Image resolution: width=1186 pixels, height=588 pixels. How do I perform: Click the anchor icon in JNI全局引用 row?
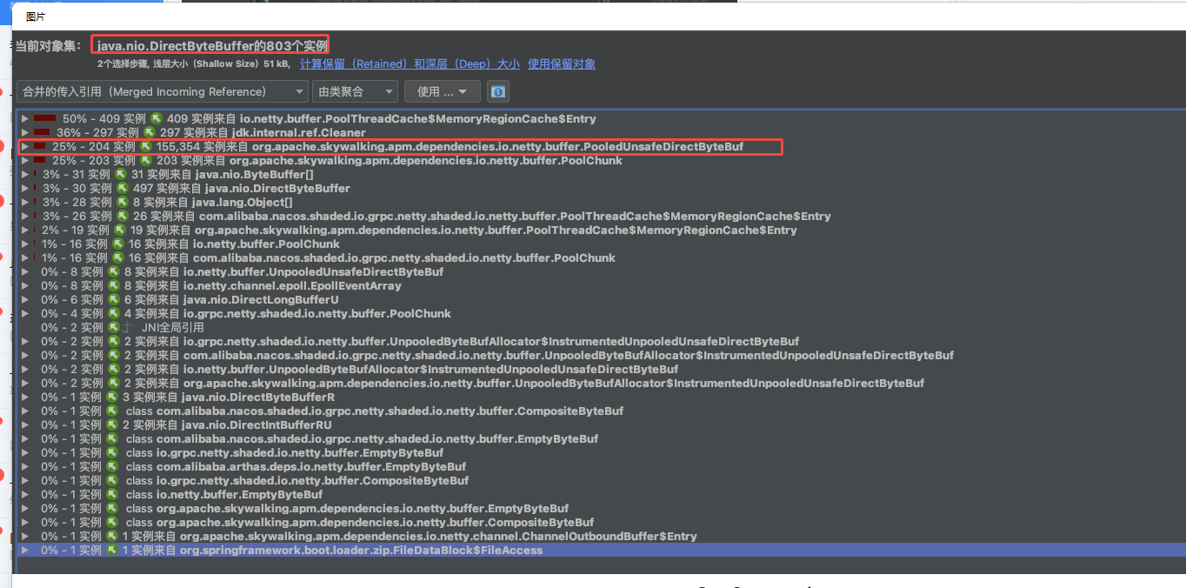pos(128,327)
